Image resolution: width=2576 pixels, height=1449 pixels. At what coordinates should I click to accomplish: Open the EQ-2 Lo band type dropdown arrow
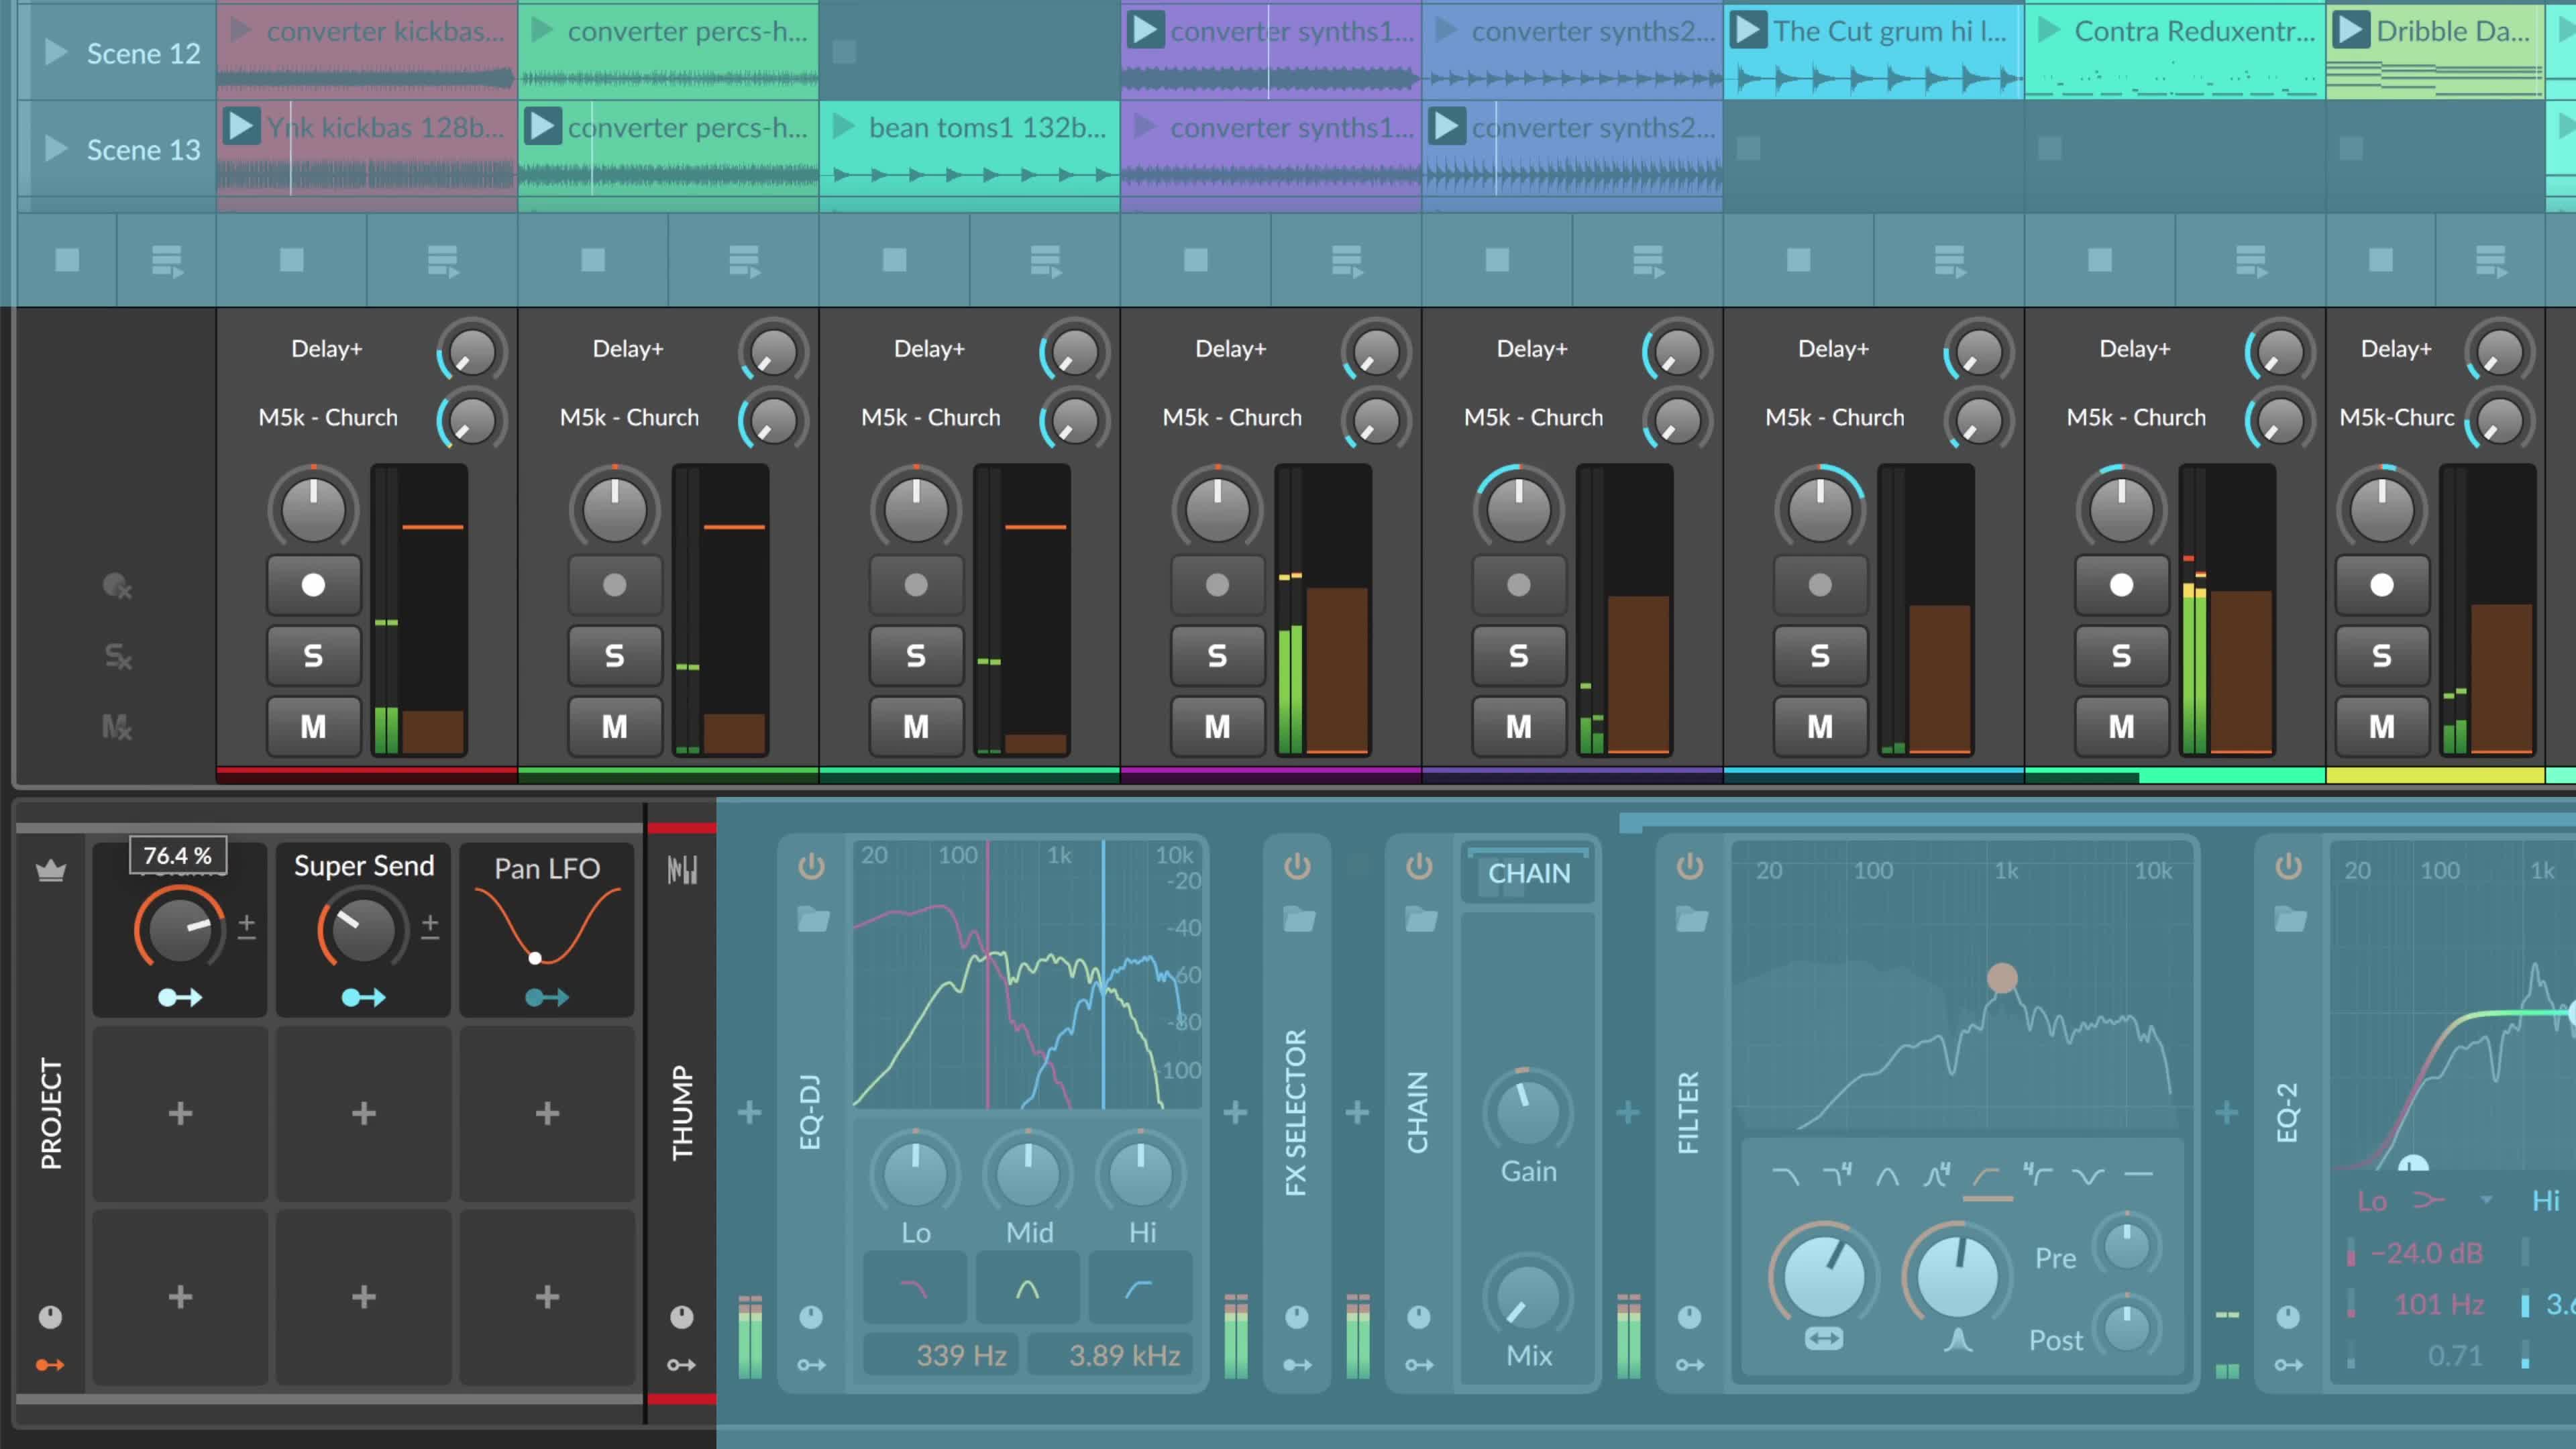(x=2486, y=1200)
